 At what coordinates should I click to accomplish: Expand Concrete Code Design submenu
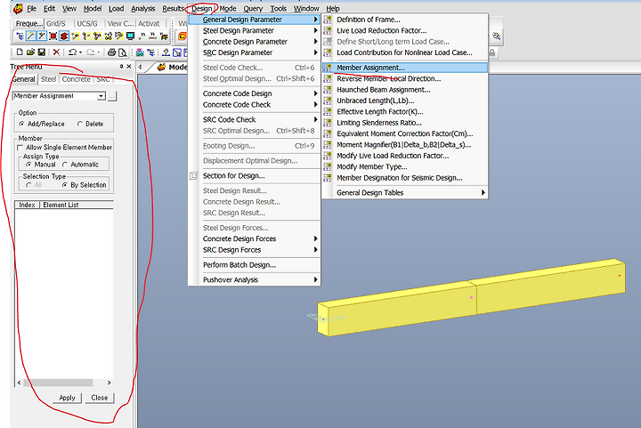[255, 93]
